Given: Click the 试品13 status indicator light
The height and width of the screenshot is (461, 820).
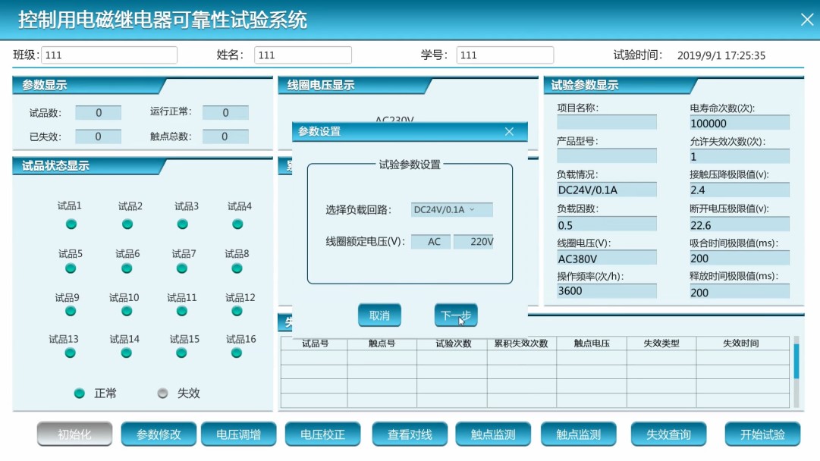Looking at the screenshot, I should point(70,353).
